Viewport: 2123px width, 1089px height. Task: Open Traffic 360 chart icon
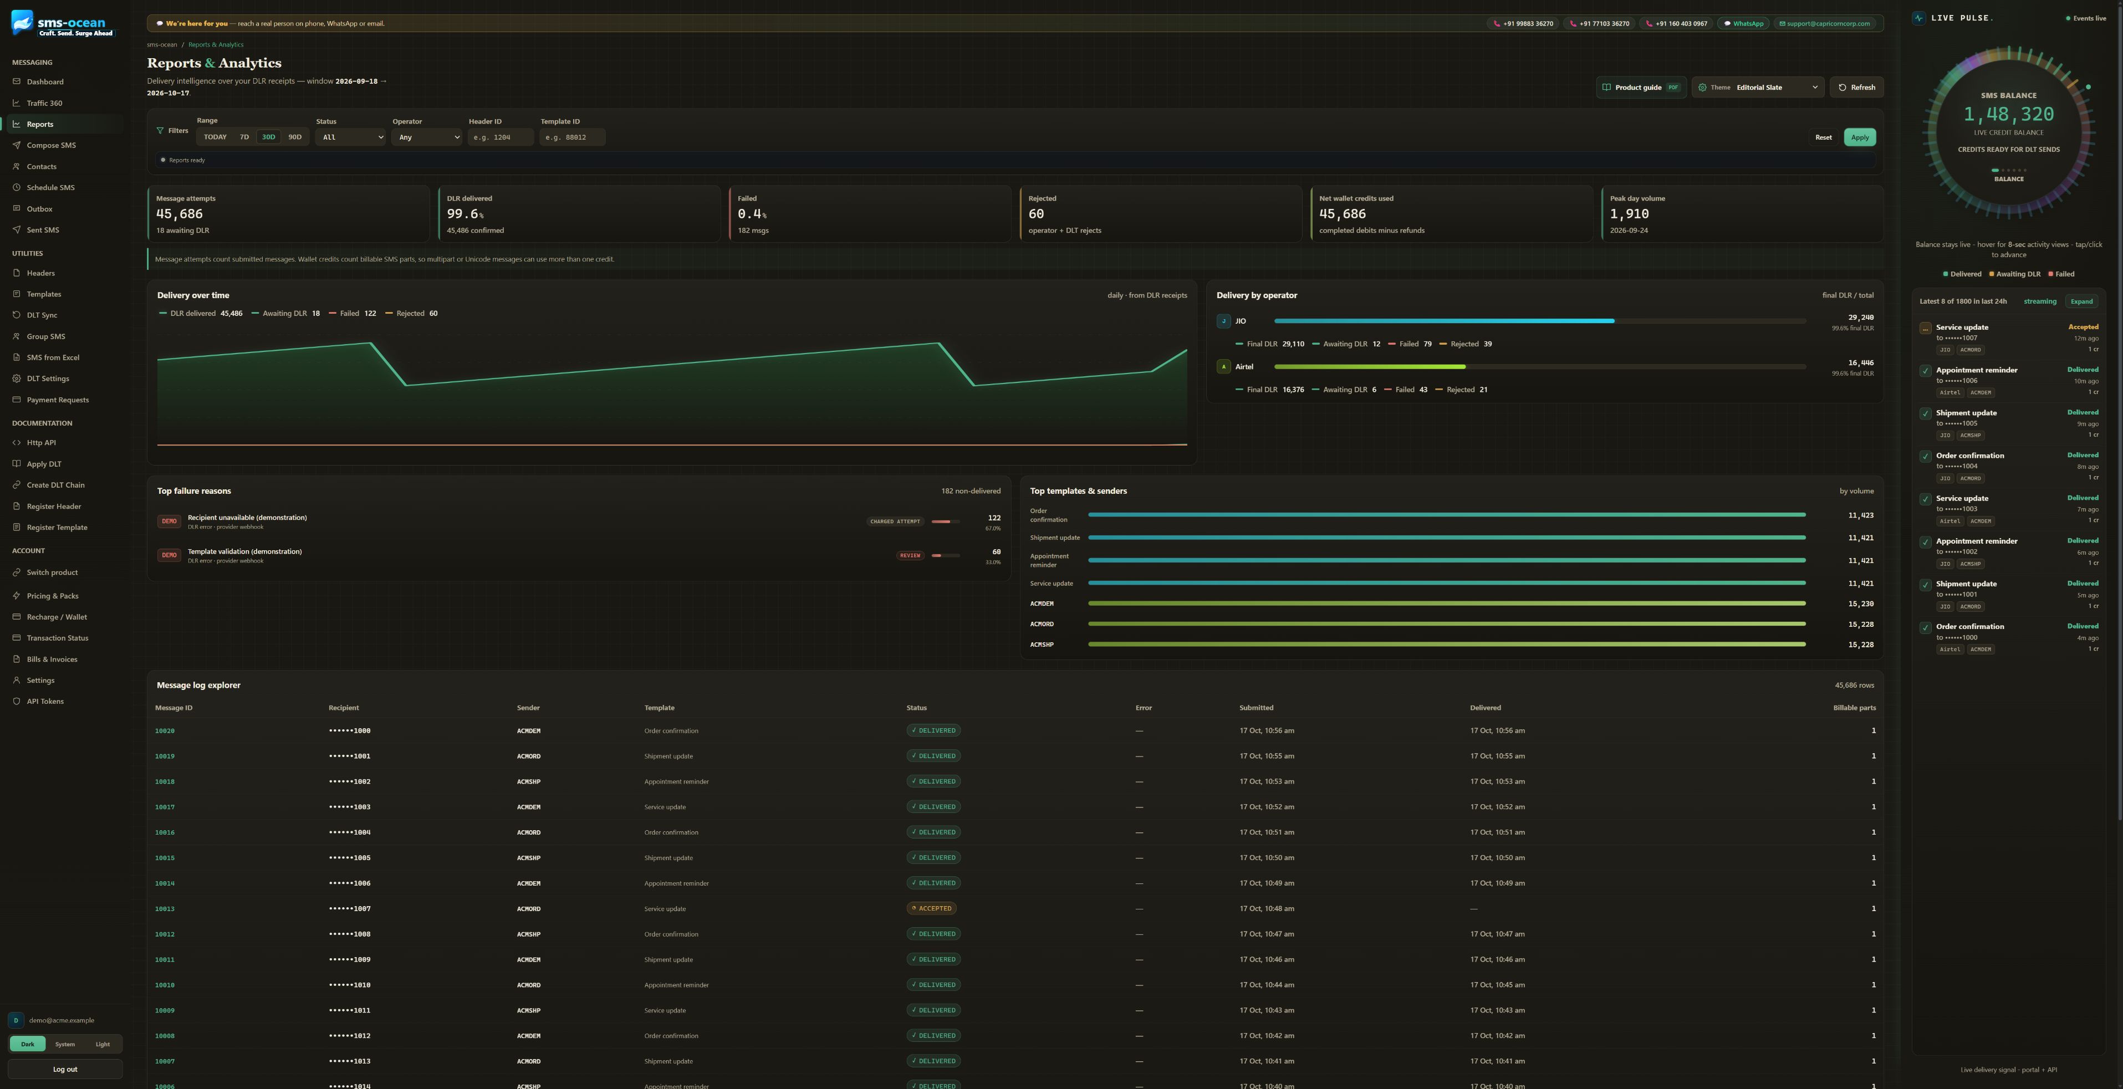coord(17,103)
